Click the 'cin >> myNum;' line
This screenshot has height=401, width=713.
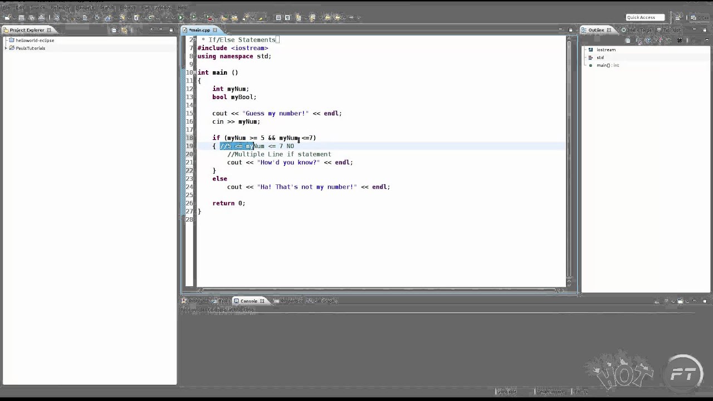click(x=236, y=121)
